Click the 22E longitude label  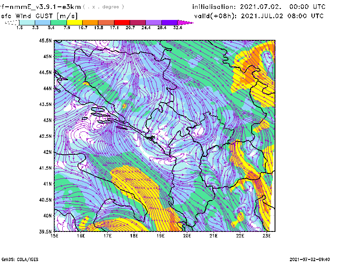click(x=240, y=236)
